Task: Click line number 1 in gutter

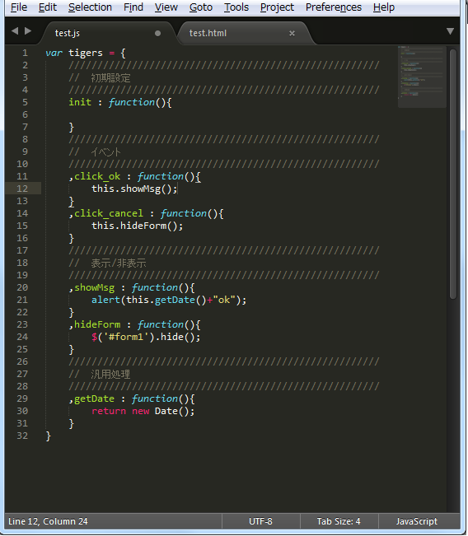Action: click(25, 53)
